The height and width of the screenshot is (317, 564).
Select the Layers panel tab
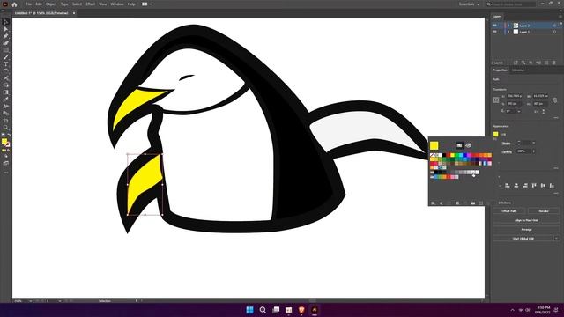coord(497,17)
